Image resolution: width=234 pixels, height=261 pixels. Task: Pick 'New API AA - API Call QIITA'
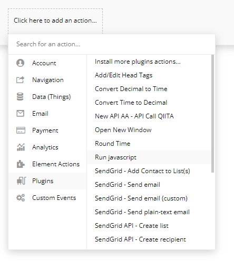pyautogui.click(x=134, y=116)
